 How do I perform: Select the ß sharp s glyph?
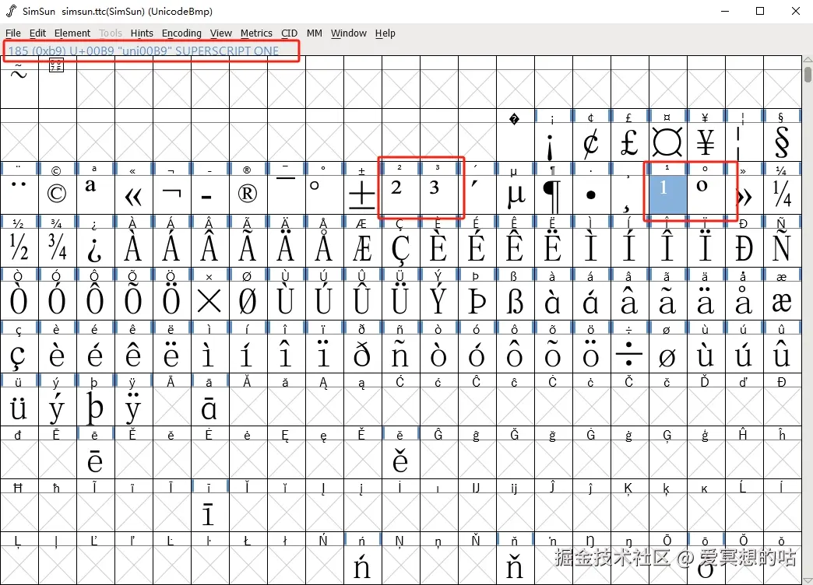click(516, 301)
